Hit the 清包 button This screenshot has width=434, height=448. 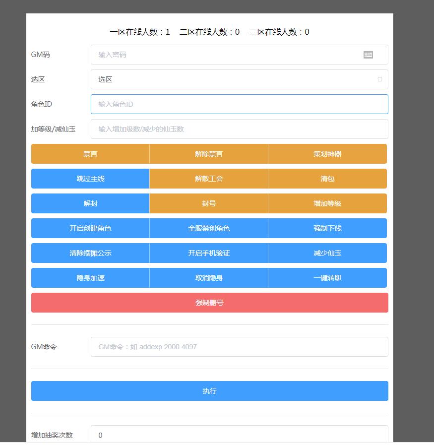pyautogui.click(x=327, y=179)
